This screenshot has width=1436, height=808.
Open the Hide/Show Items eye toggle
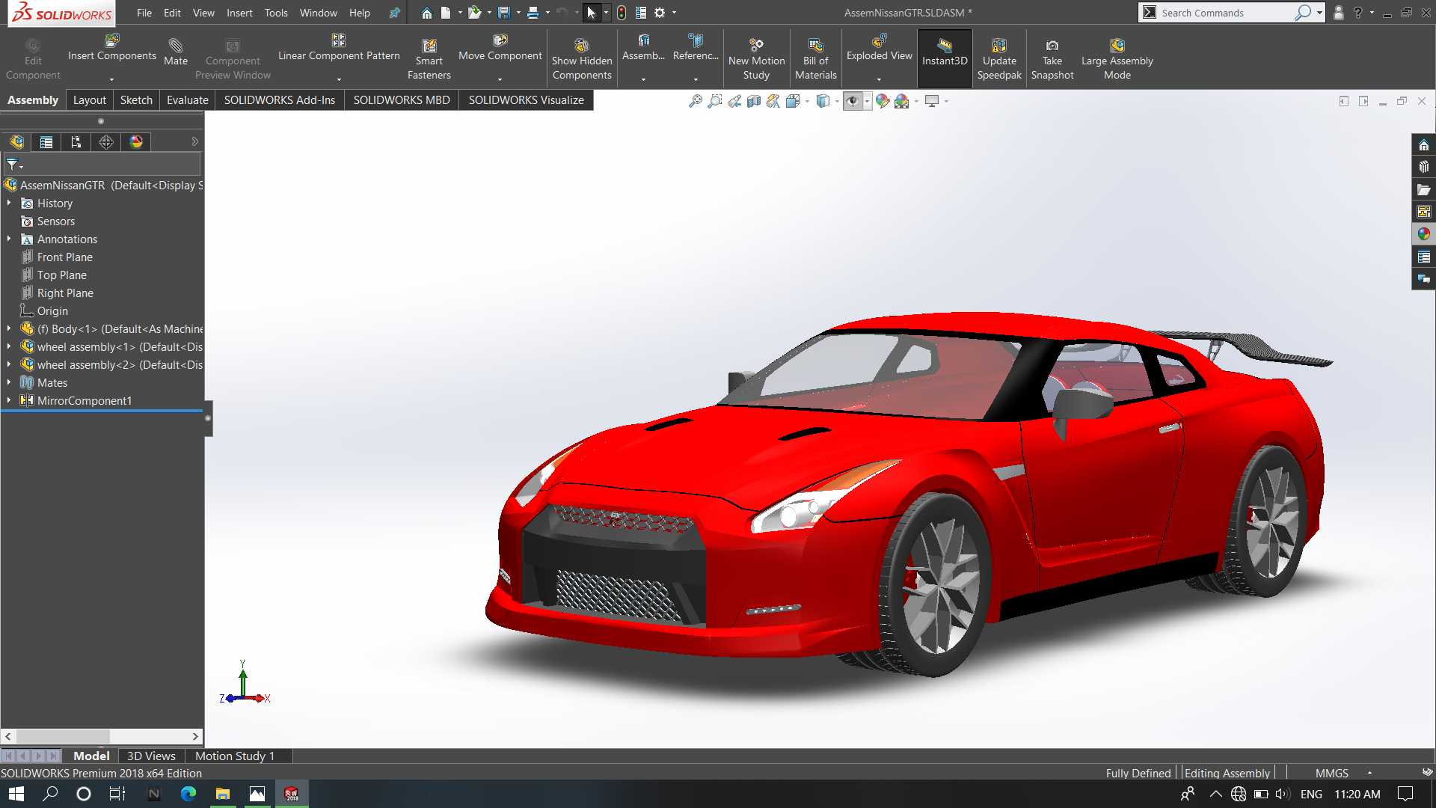853,101
